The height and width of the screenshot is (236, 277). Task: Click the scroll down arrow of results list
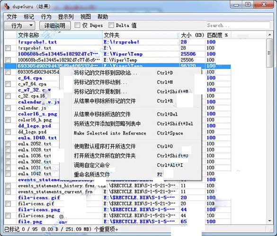point(269,220)
